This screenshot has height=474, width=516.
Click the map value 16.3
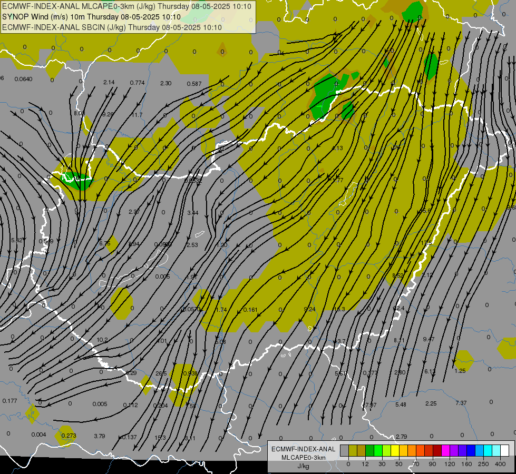339,309
